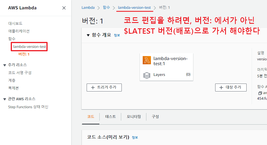The width and height of the screenshot is (267, 145).
Task: Select lambda-version-test in the sidebar
Action: pos(29,46)
